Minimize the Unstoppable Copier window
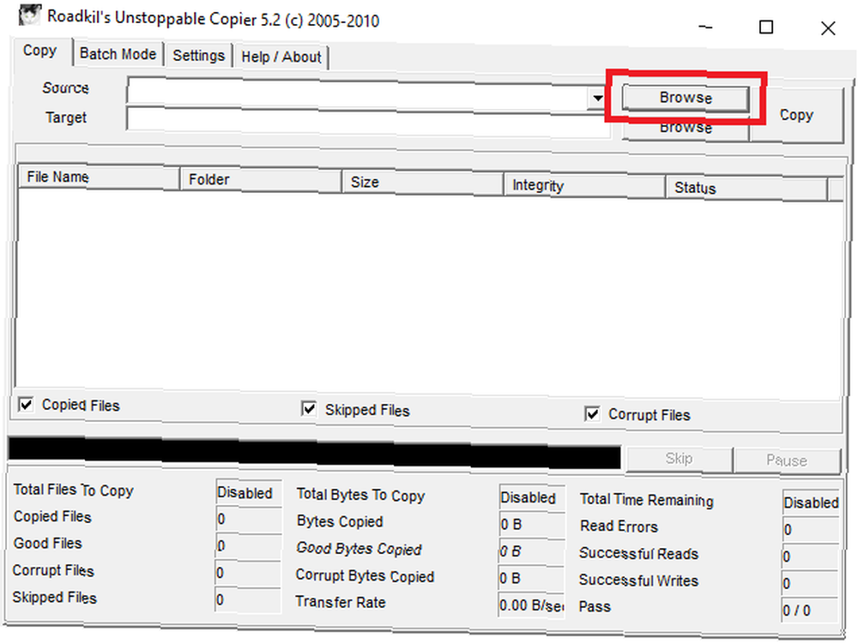858x644 pixels. (706, 27)
